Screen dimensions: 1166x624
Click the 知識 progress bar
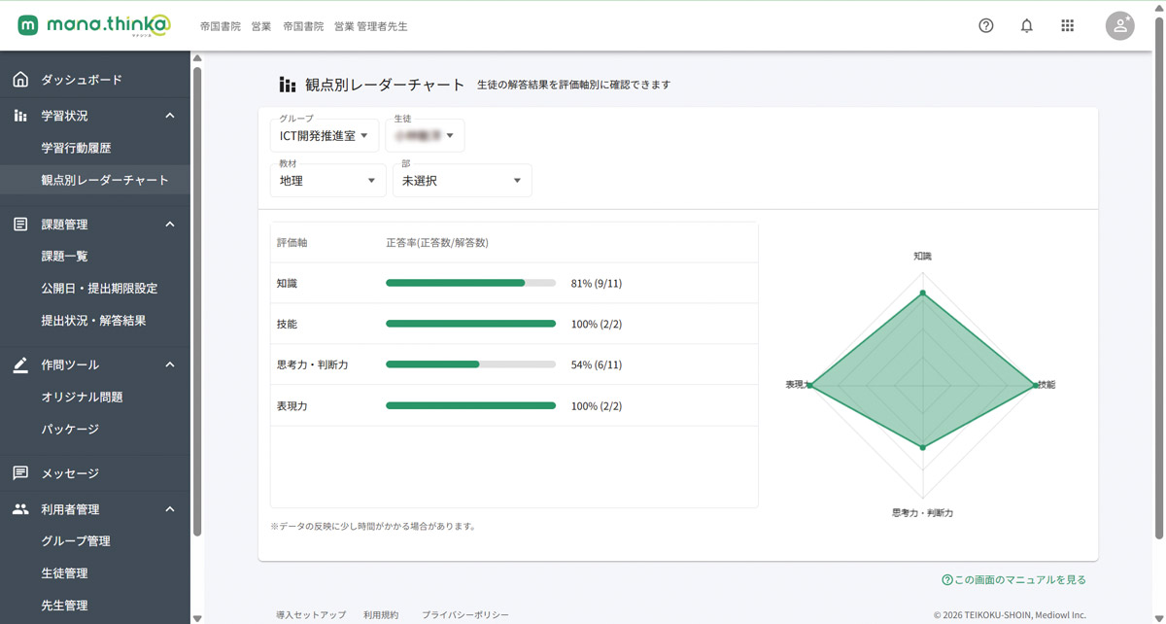pyautogui.click(x=470, y=283)
